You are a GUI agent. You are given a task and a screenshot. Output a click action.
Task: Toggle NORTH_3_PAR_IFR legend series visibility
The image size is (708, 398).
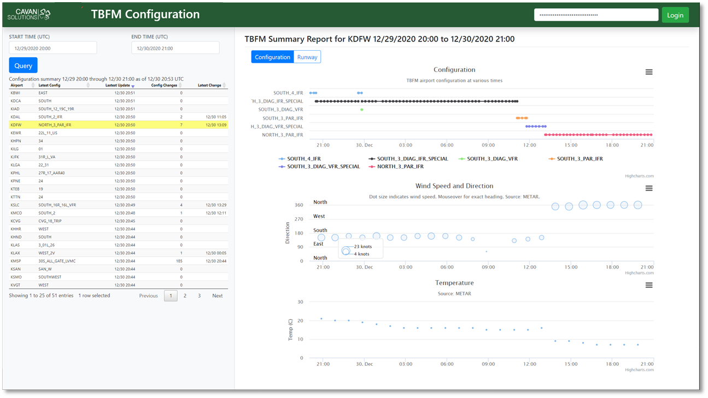click(x=400, y=167)
